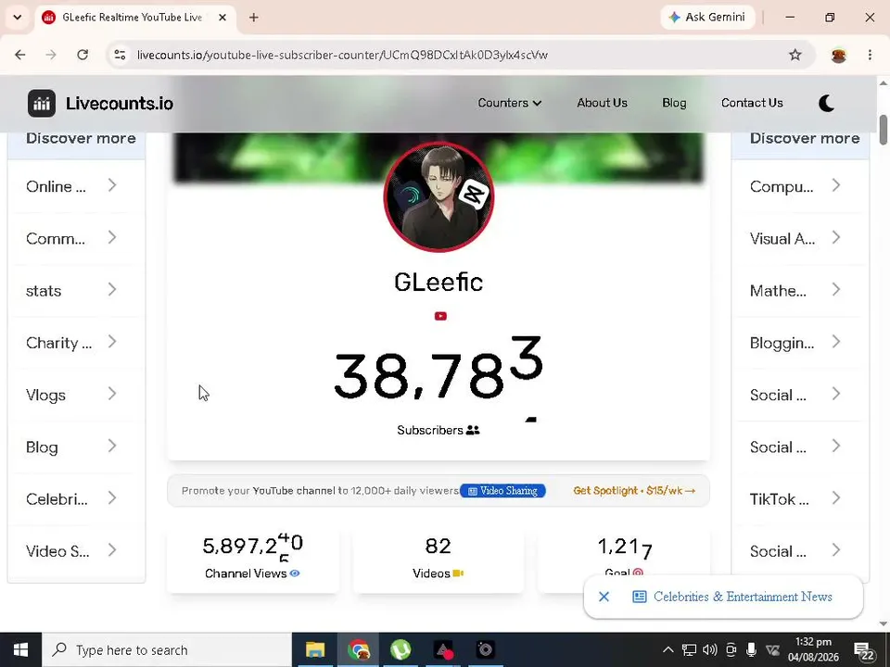Expand the Video S... category chevron

(x=112, y=550)
